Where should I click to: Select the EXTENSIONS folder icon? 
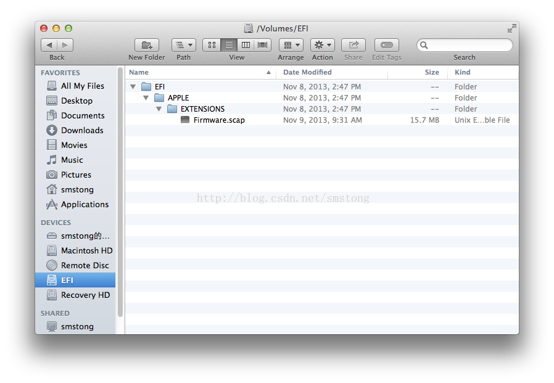click(172, 109)
